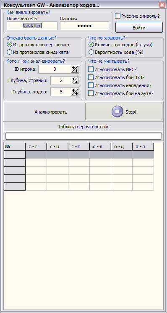The height and width of the screenshot is (313, 167).
Task: Check Игнорировать бои 1x1? option
Action: pos(91,77)
